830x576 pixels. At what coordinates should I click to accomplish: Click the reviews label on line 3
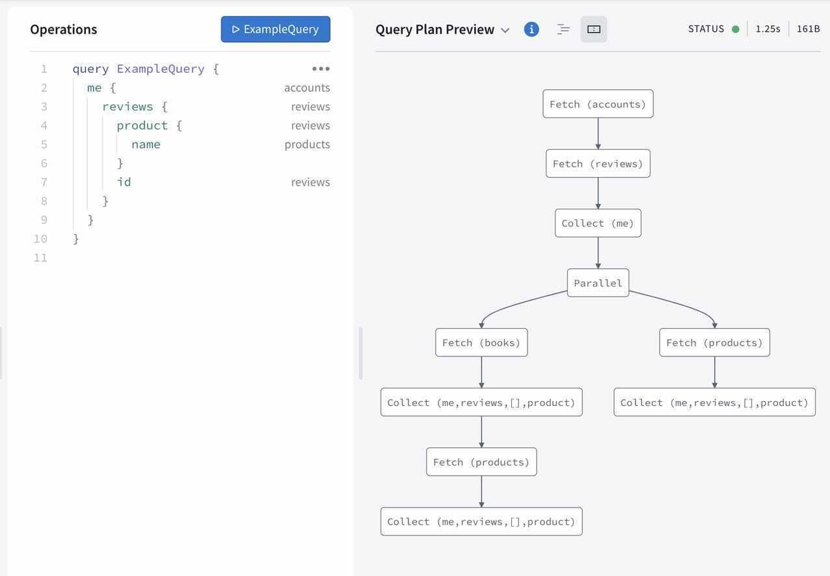310,106
